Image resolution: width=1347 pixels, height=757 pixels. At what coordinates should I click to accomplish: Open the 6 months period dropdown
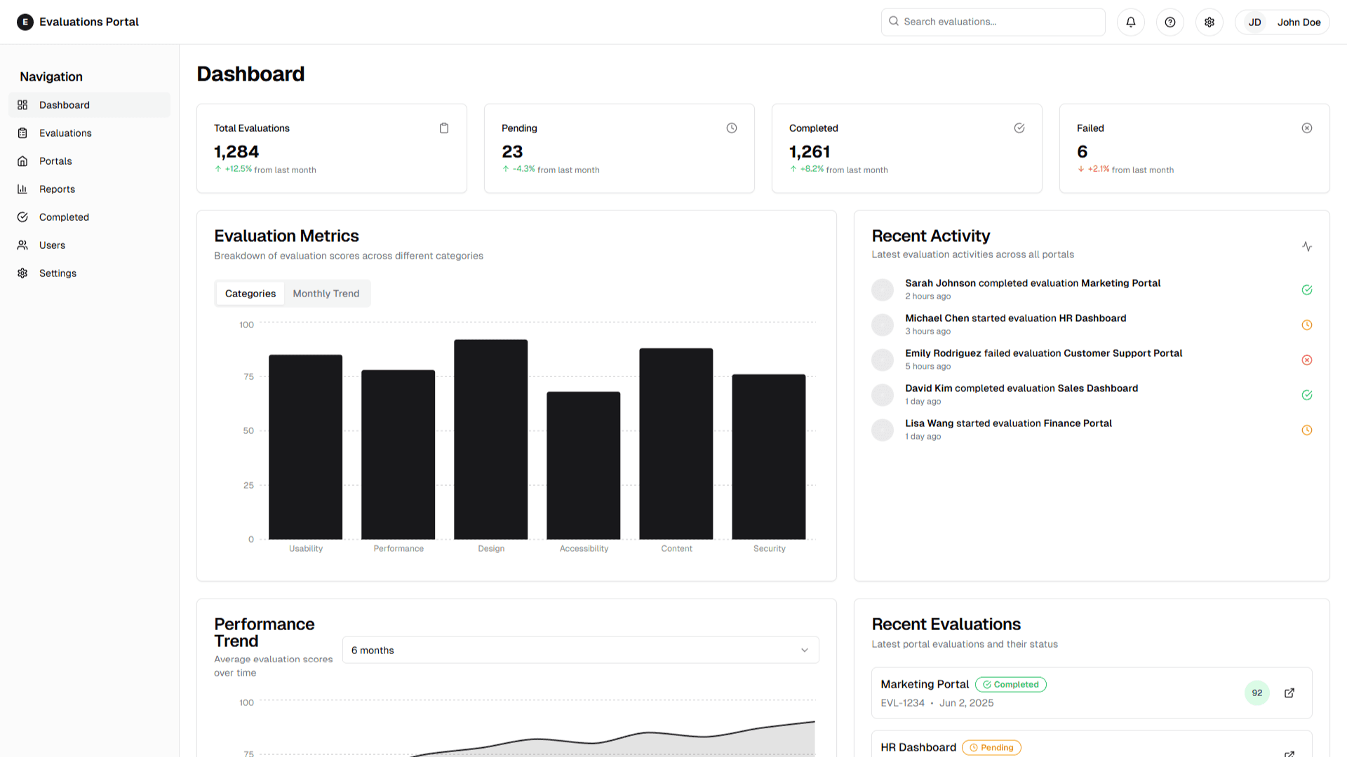[x=580, y=650]
